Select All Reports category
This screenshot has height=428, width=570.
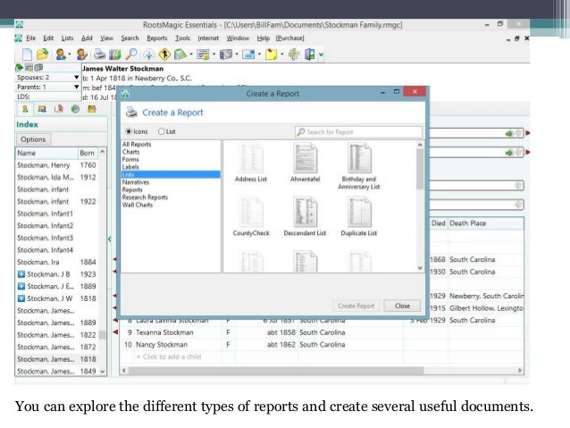coord(137,145)
